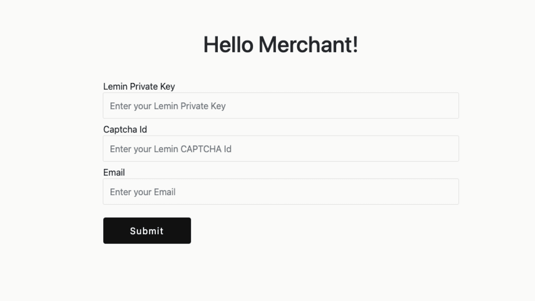
Task: Click "Enter your Lemin CAPTCHA Id" placeholder text
Action: [171, 149]
